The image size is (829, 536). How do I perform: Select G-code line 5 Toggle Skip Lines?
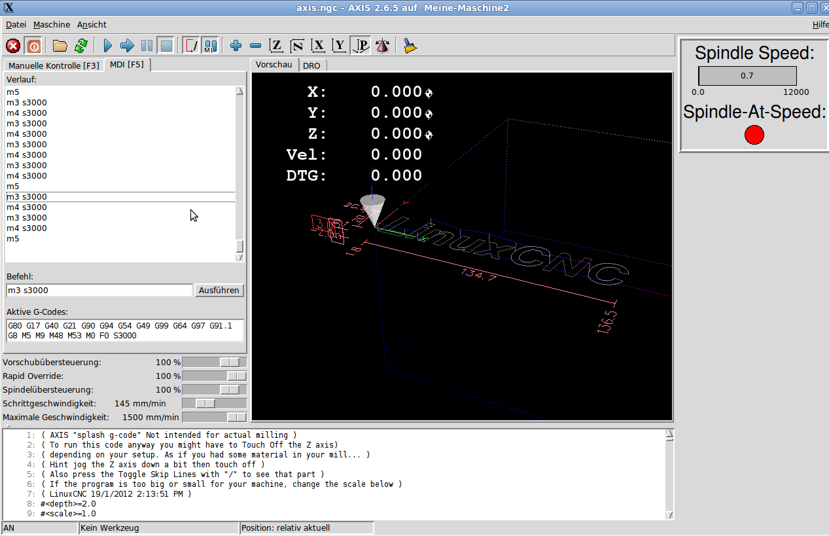(x=182, y=474)
